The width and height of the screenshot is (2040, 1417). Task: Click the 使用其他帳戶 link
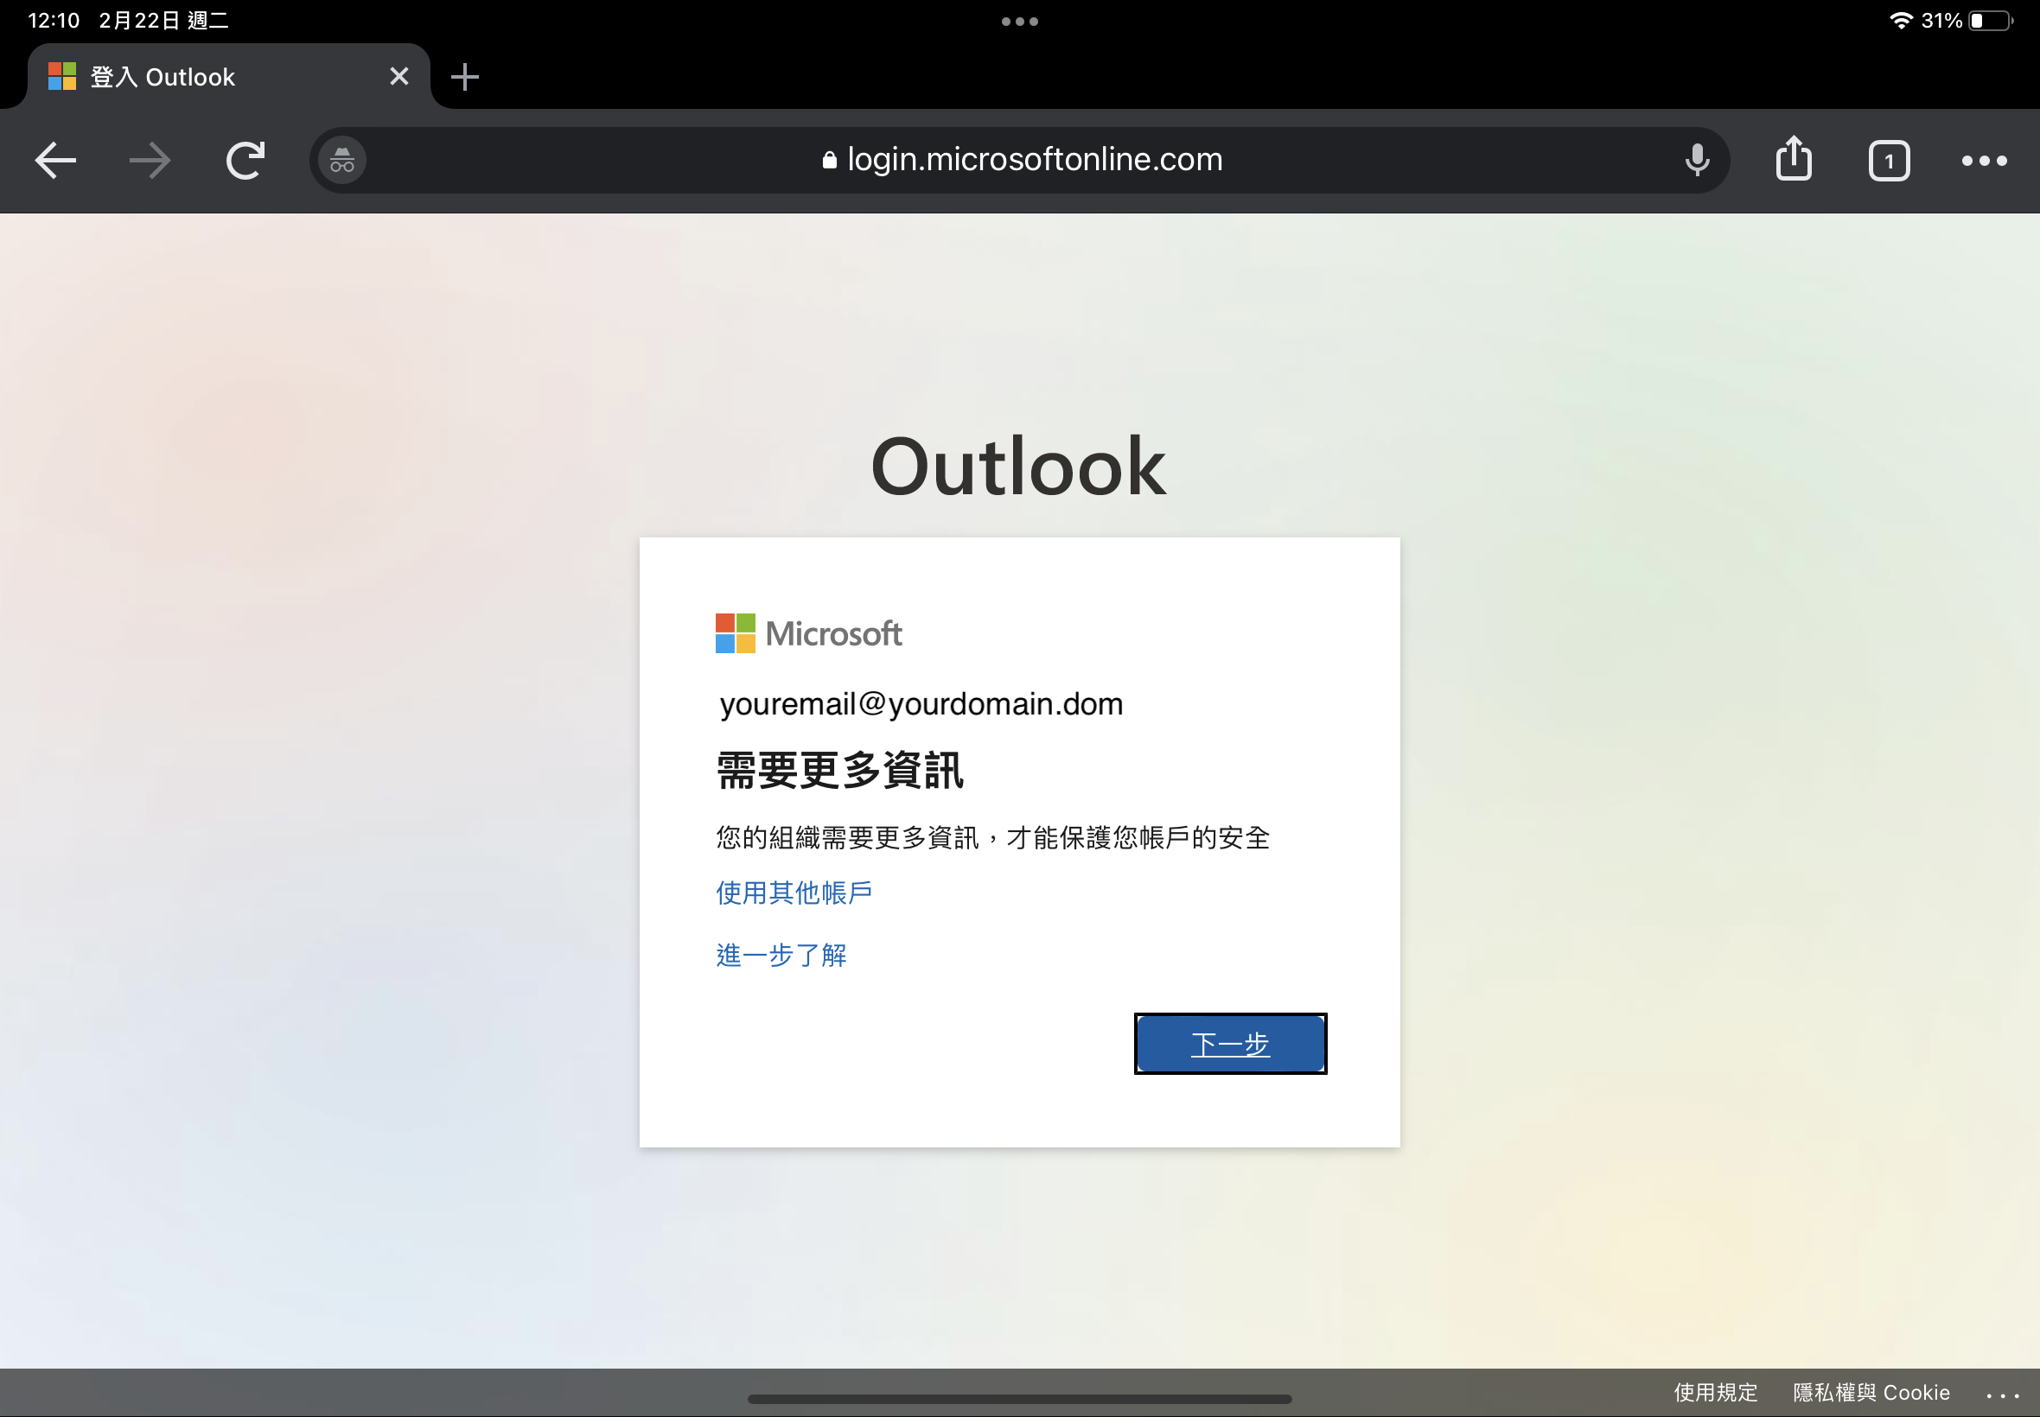(x=793, y=893)
